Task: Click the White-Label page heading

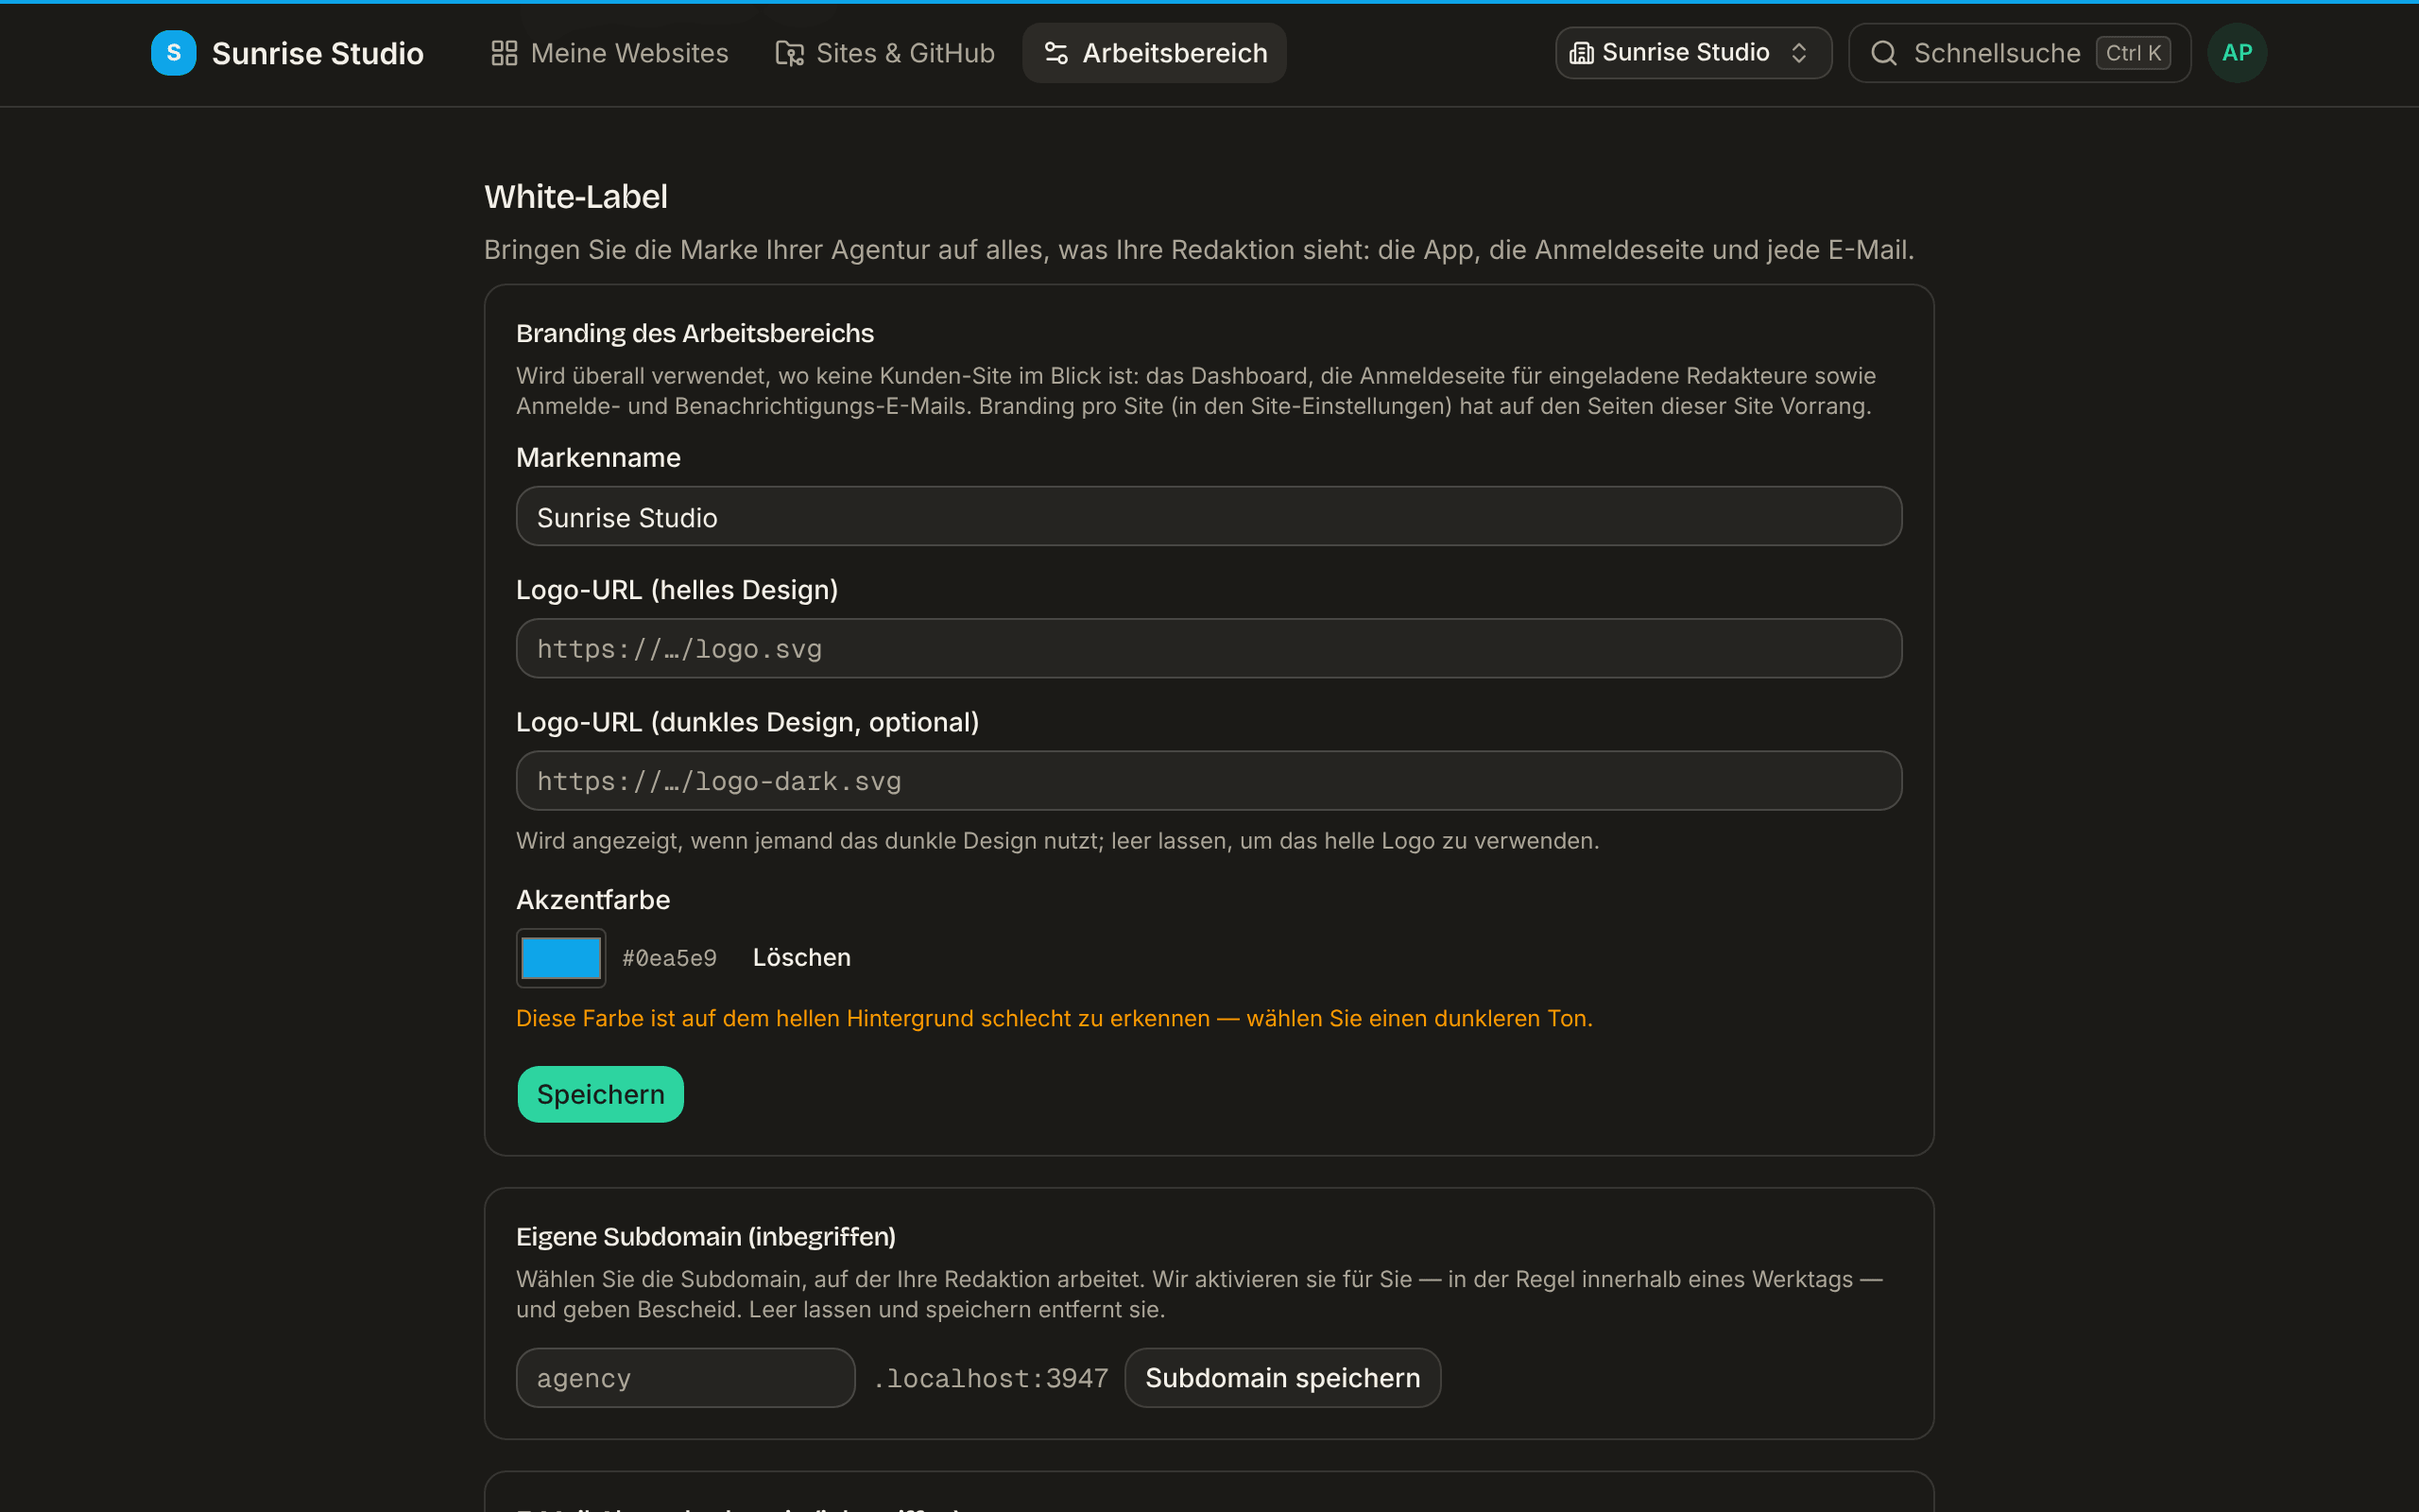Action: 575,197
